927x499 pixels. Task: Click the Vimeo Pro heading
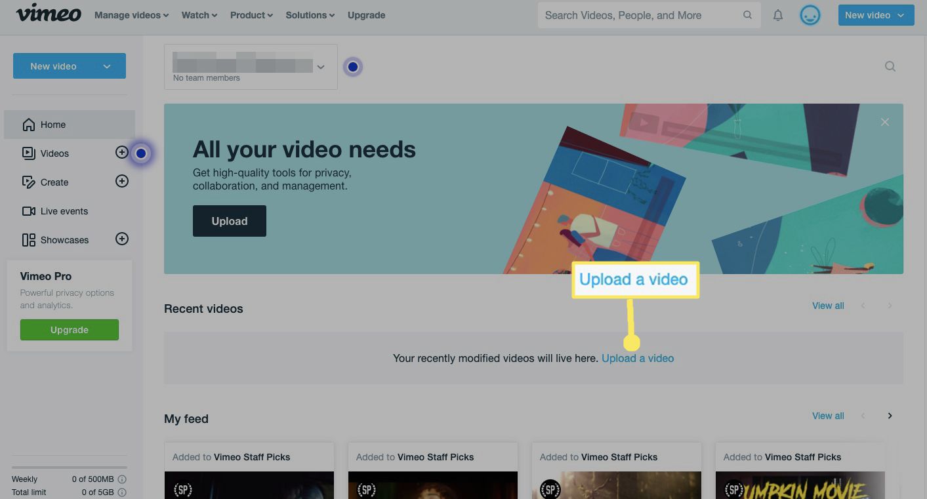(46, 276)
